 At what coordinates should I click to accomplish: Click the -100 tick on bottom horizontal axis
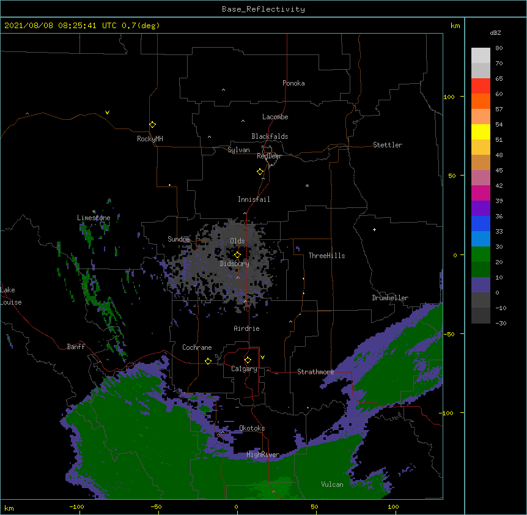[x=76, y=507]
